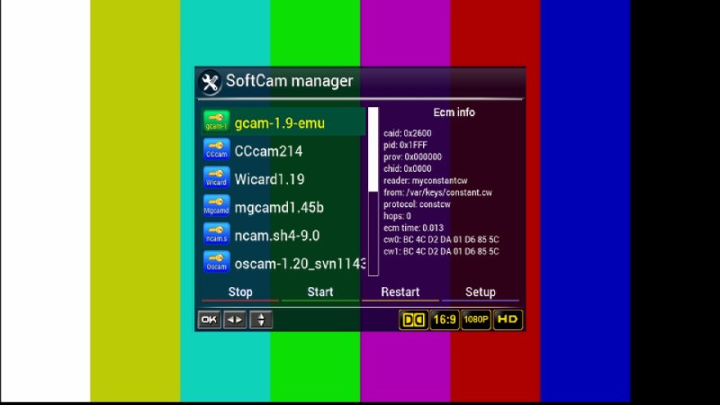Viewport: 720px width, 405px height.
Task: Click the 16:9 aspect ratio badge
Action: [444, 319]
